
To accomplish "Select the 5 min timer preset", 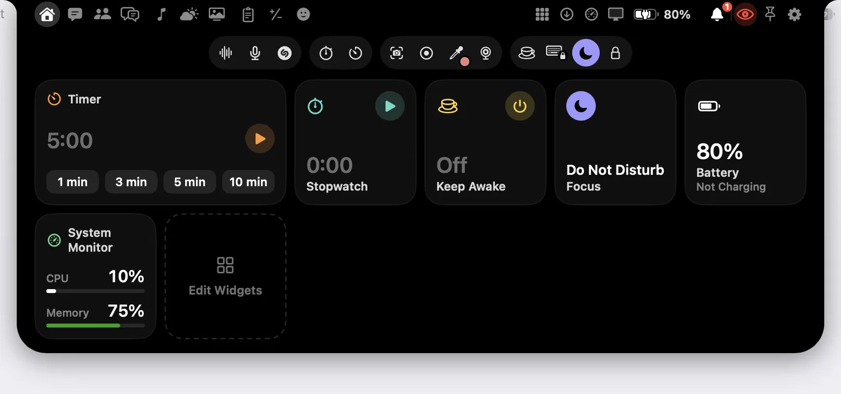I will [x=190, y=182].
